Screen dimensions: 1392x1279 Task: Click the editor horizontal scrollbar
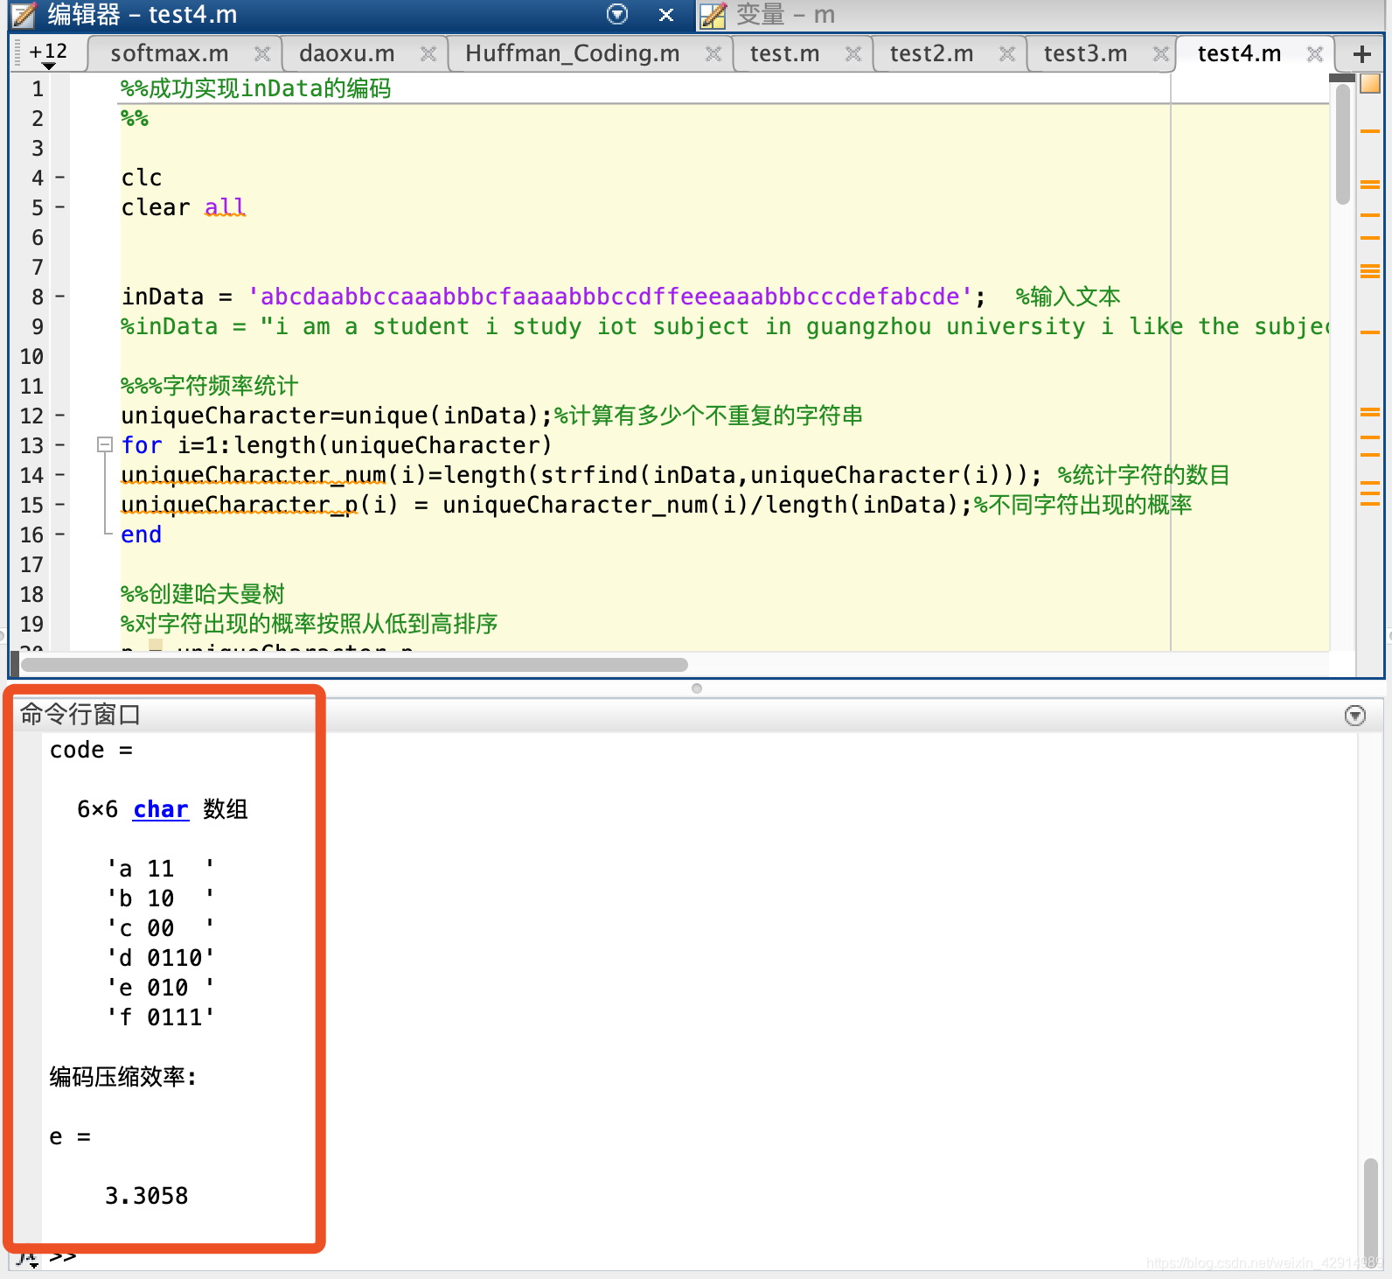pyautogui.click(x=354, y=665)
